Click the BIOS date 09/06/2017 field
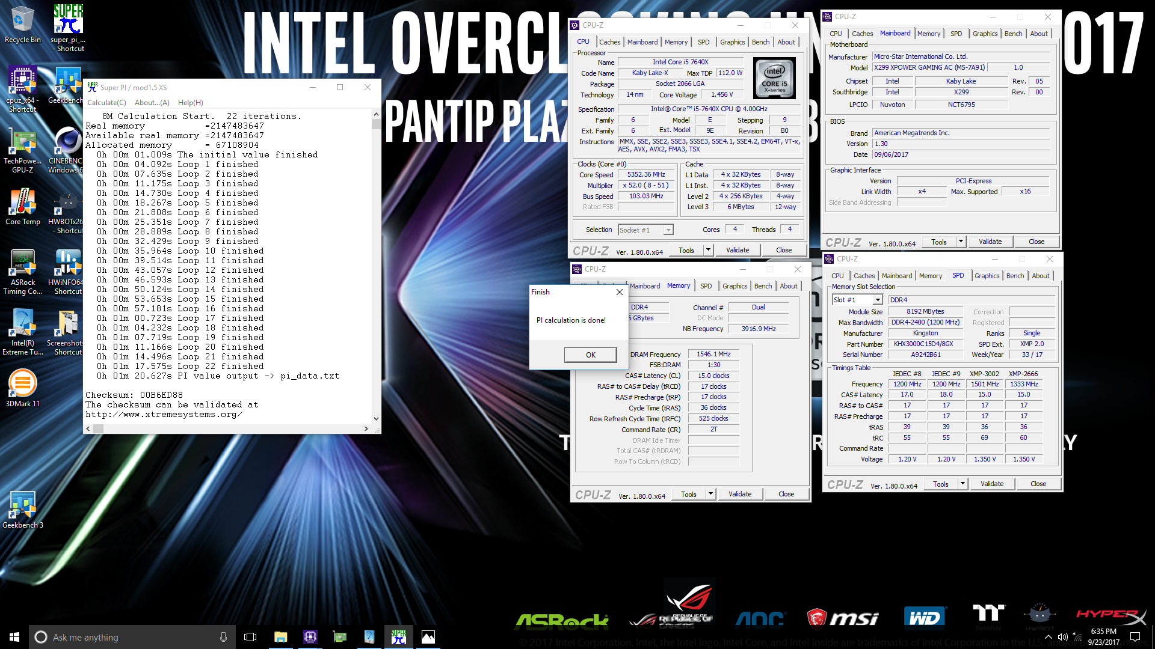This screenshot has width=1155, height=649. pyautogui.click(x=961, y=155)
